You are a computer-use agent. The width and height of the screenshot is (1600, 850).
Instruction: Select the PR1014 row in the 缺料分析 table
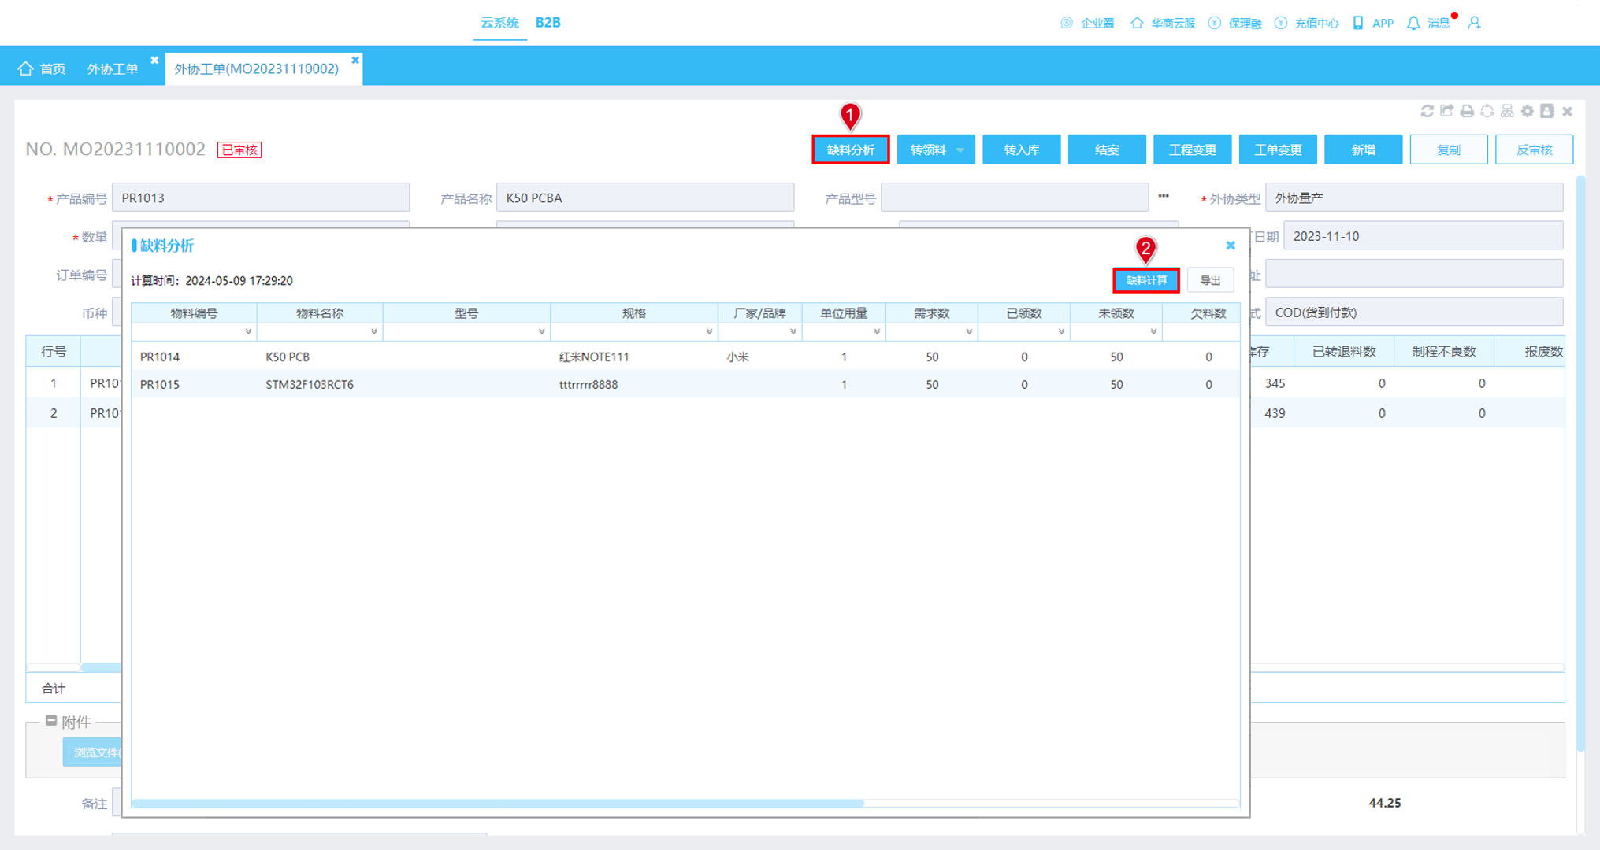click(x=685, y=357)
